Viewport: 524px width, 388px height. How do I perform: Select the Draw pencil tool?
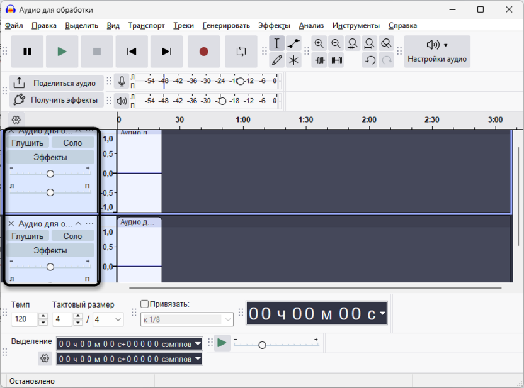tap(276, 60)
